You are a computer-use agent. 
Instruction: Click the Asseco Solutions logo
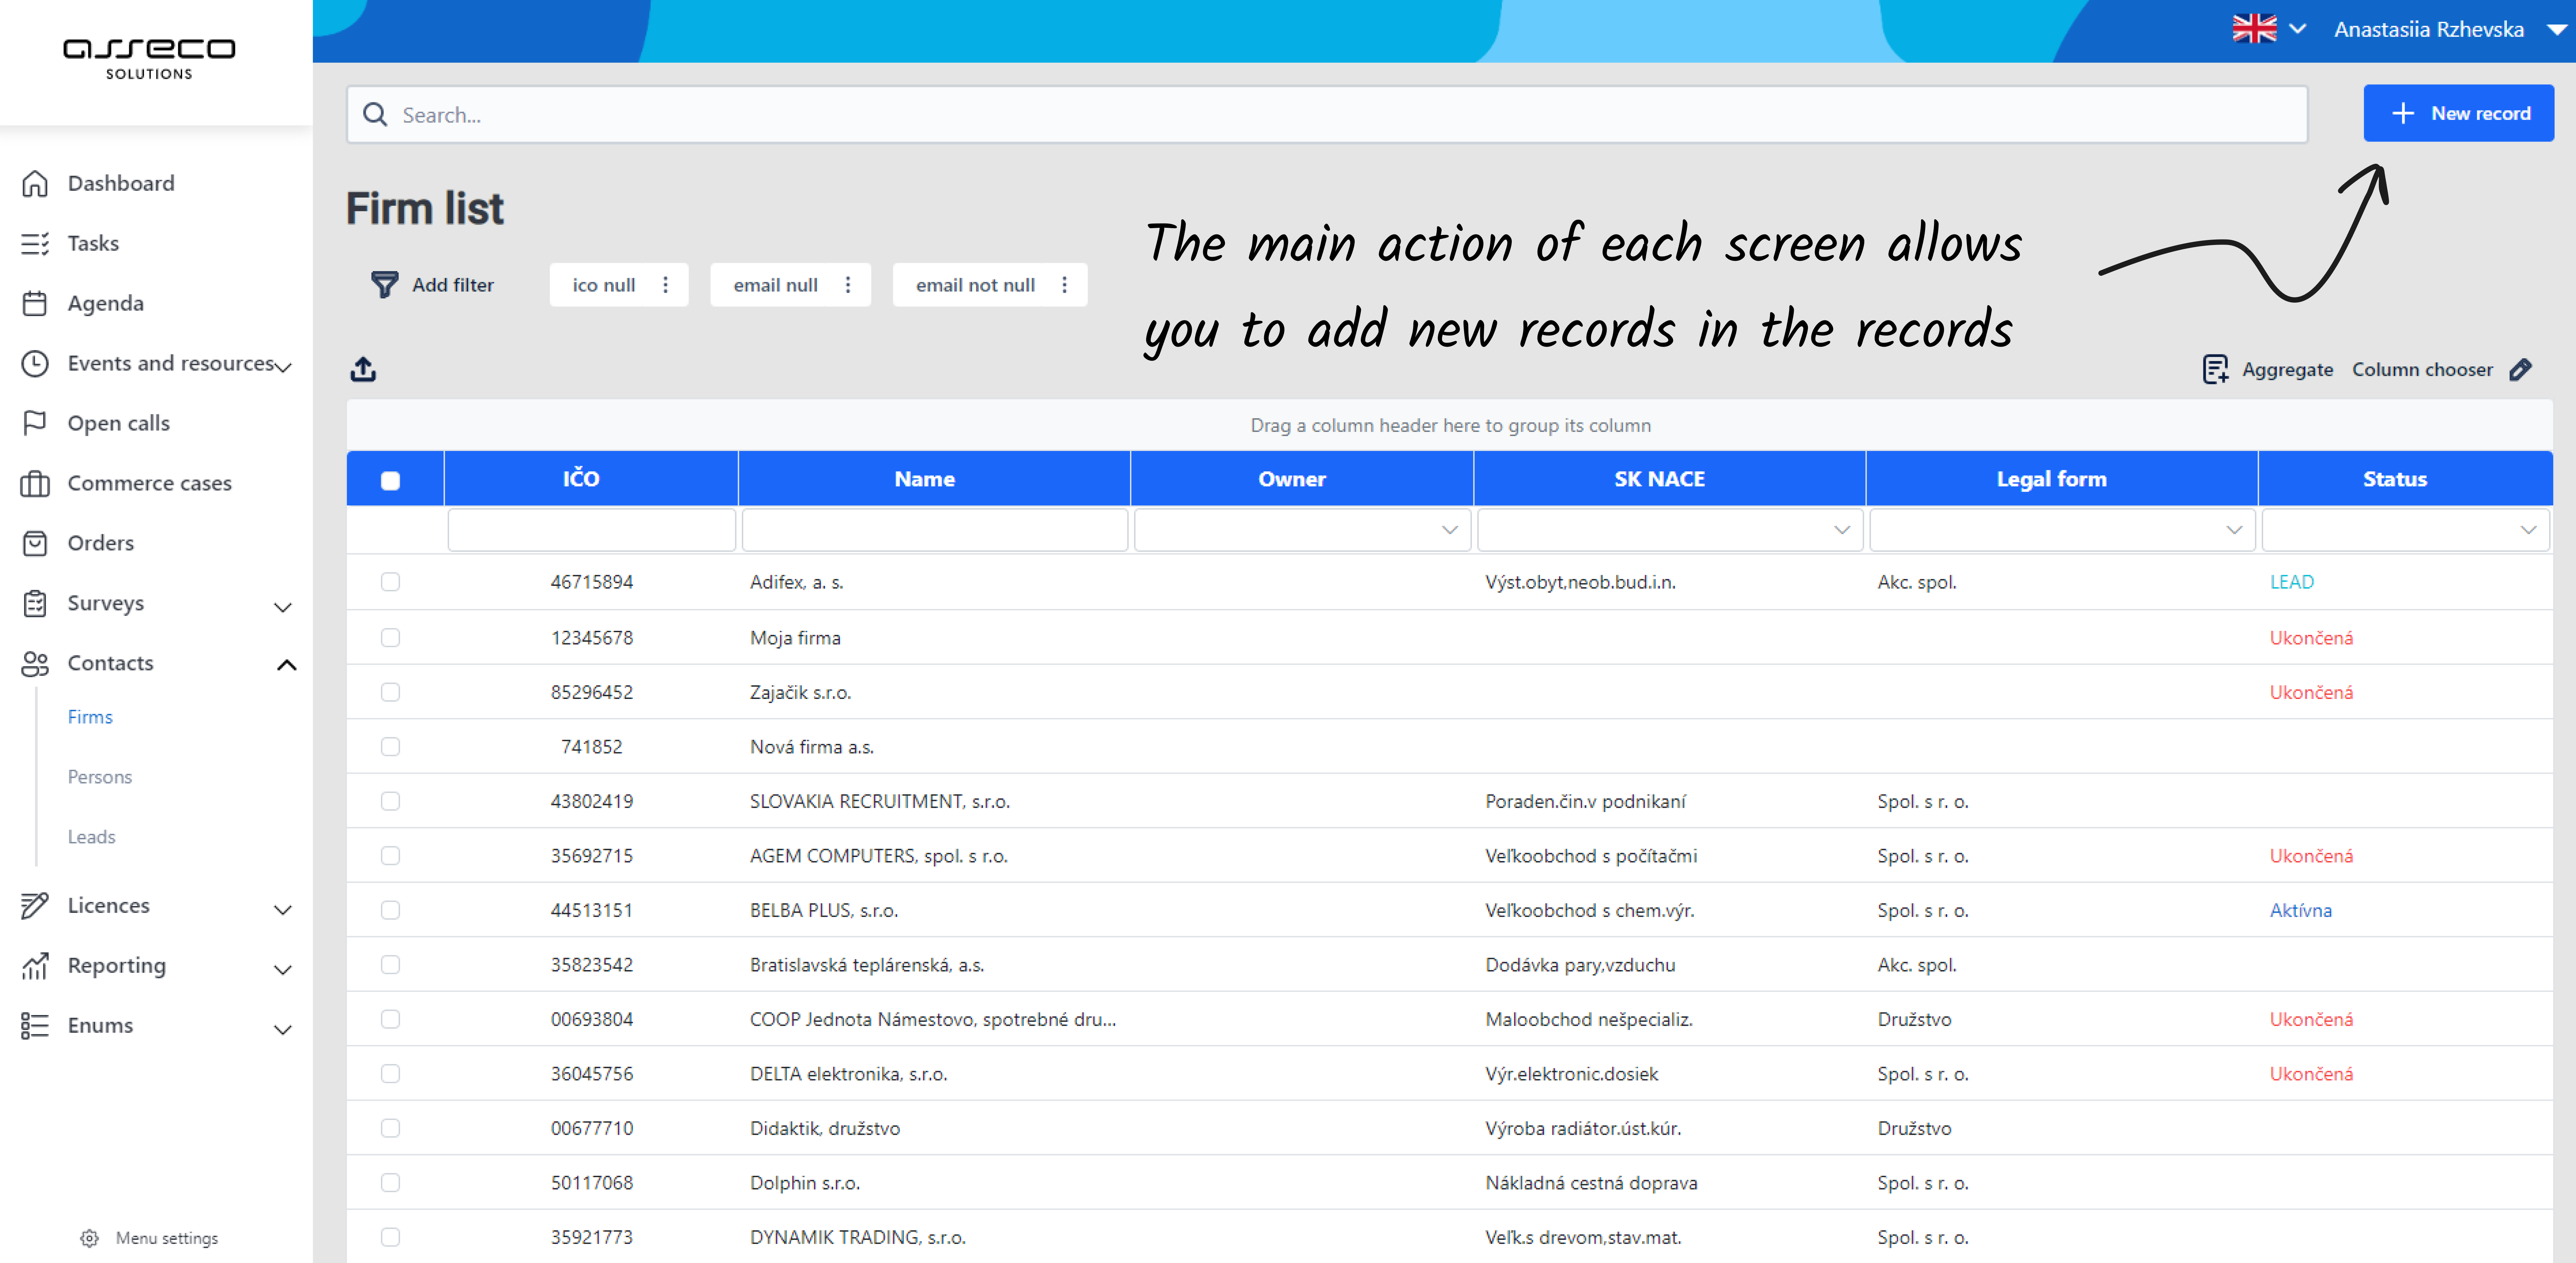click(x=149, y=59)
